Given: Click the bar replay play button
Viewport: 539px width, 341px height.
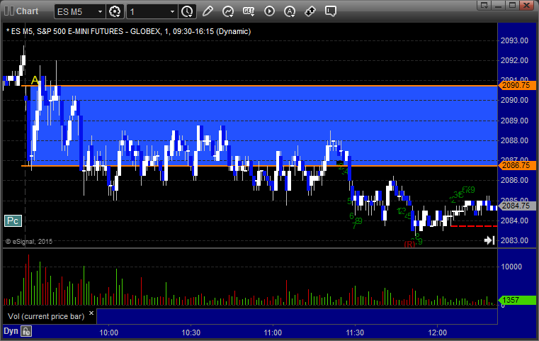Looking at the screenshot, I should pyautogui.click(x=269, y=11).
